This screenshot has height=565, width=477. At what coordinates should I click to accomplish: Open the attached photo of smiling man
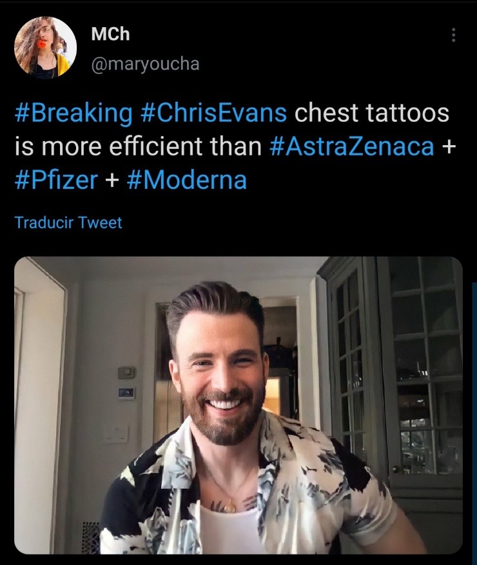coord(238,406)
